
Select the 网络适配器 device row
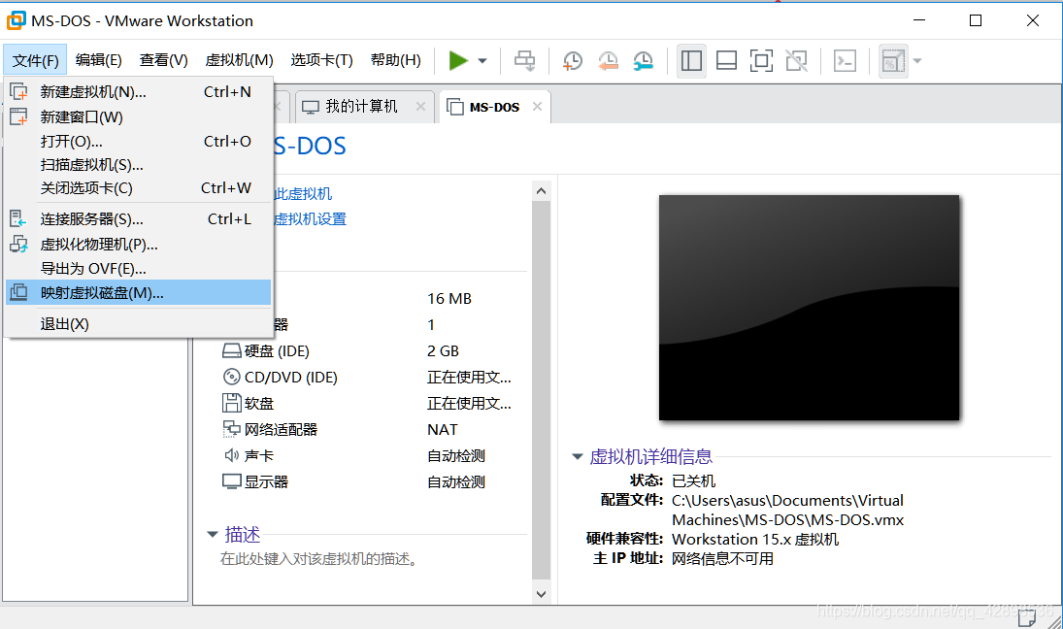(370, 430)
